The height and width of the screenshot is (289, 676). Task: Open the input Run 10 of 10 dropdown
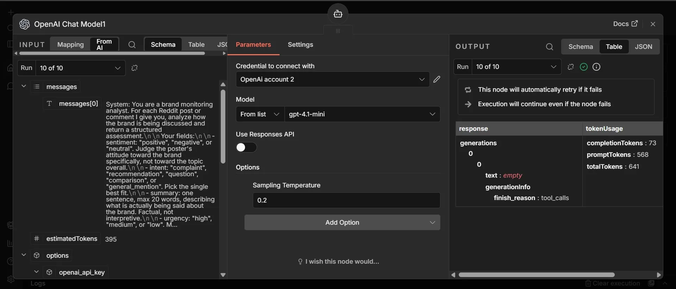(x=81, y=68)
